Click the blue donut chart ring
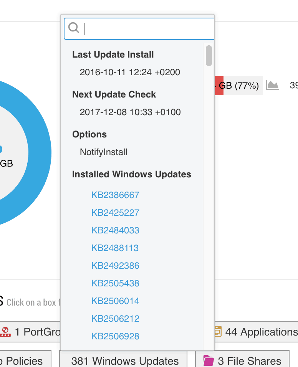The width and height of the screenshot is (298, 367). 40,153
